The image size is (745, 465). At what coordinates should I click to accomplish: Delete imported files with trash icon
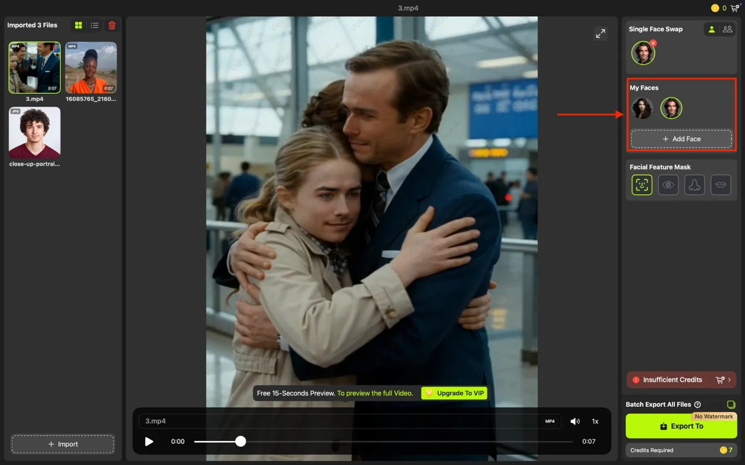point(112,25)
